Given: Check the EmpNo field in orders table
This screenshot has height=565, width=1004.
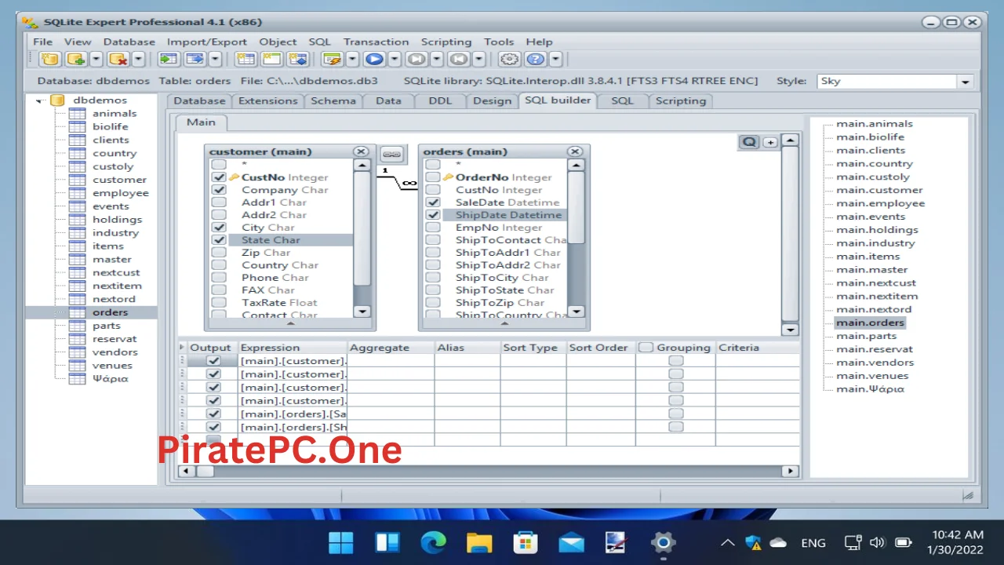Looking at the screenshot, I should [x=432, y=228].
